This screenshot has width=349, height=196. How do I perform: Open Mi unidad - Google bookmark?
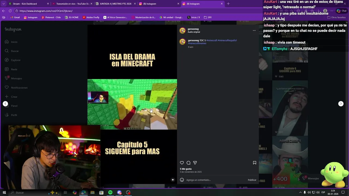point(171,17)
